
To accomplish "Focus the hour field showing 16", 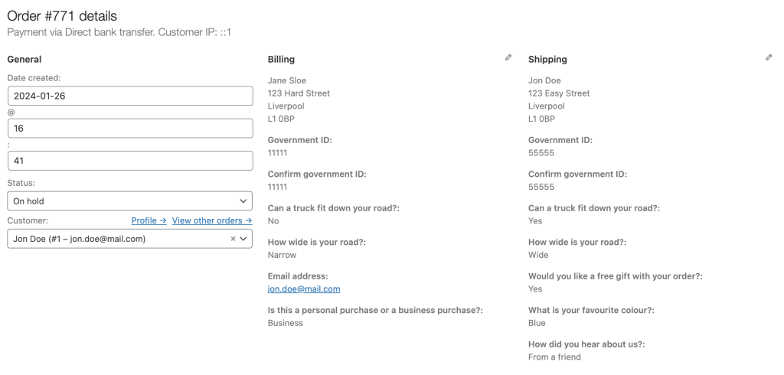I will pos(129,129).
